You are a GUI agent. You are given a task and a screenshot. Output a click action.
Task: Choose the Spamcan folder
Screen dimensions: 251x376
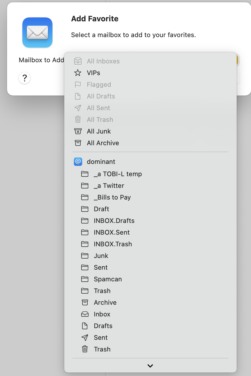click(108, 279)
